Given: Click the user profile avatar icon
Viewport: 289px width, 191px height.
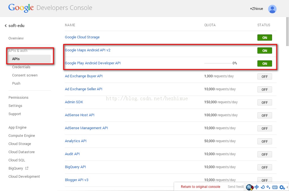Looking at the screenshot, I should click(272, 9).
